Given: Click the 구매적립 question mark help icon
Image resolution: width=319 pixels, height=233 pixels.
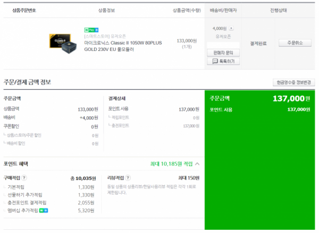Looking at the screenshot, I should (x=24, y=178).
